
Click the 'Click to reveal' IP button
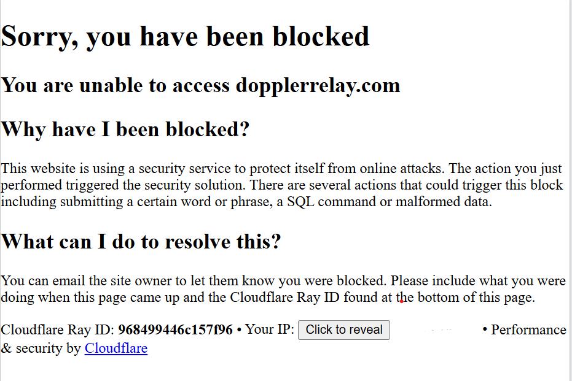[343, 330]
